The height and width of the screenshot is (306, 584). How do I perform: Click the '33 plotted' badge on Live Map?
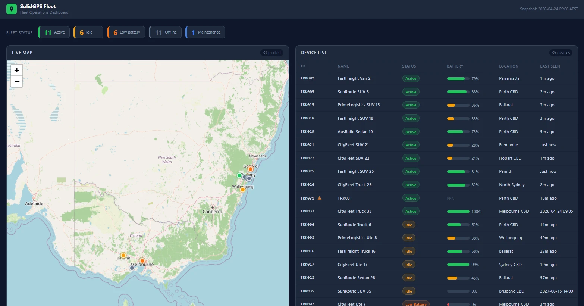(271, 53)
